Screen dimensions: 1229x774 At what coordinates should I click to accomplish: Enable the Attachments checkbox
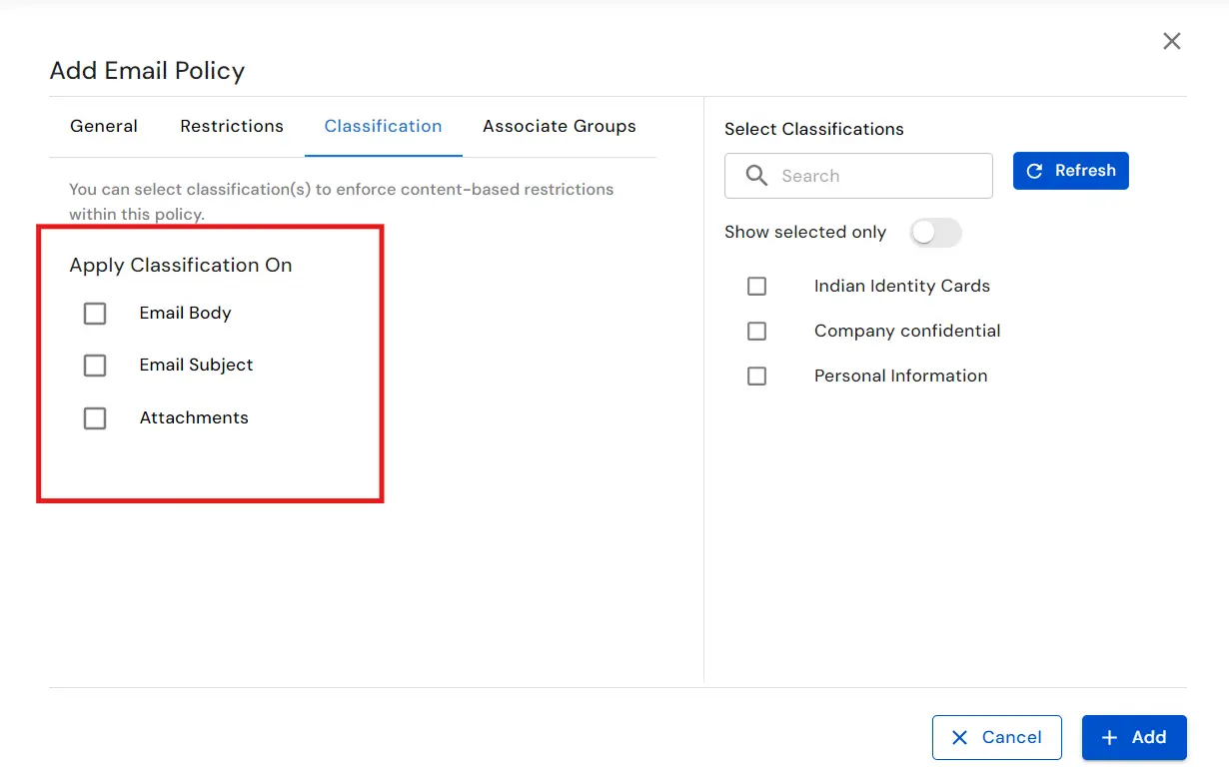click(x=95, y=418)
